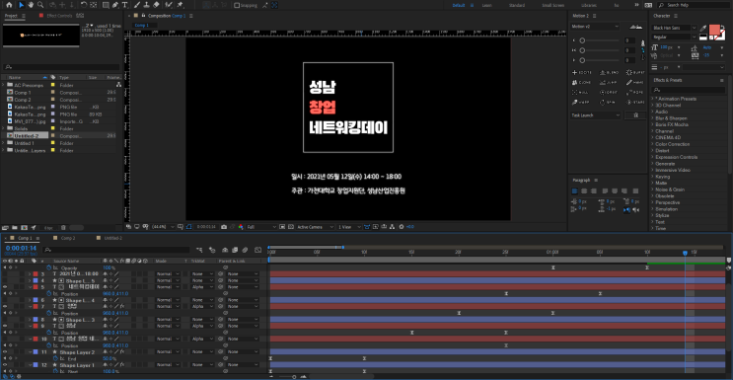
Task: Select the Zoom magnifier tool
Action: coord(40,5)
